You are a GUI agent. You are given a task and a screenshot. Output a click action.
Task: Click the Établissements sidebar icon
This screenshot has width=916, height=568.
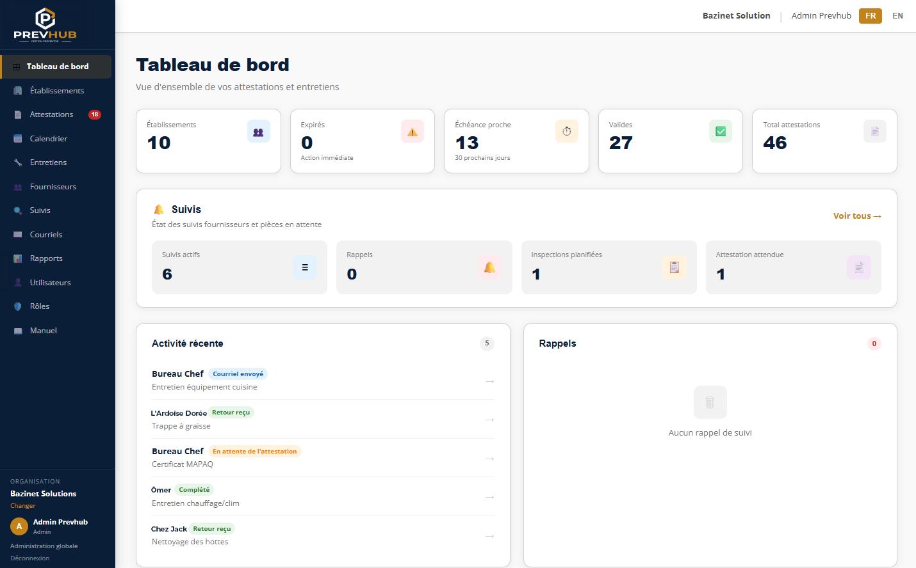tap(18, 91)
